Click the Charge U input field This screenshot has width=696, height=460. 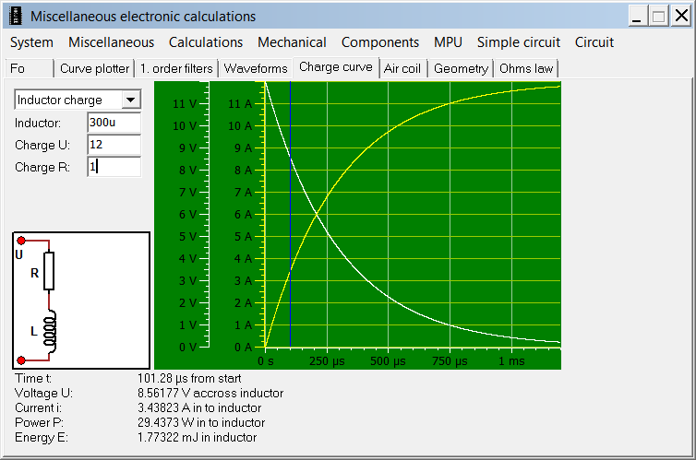coord(114,145)
